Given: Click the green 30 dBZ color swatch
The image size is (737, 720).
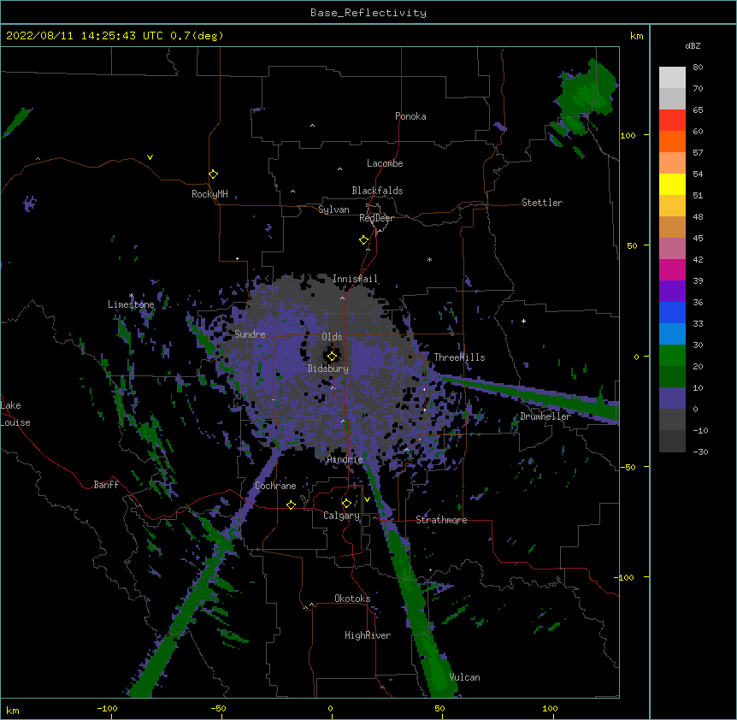Looking at the screenshot, I should pyautogui.click(x=672, y=356).
